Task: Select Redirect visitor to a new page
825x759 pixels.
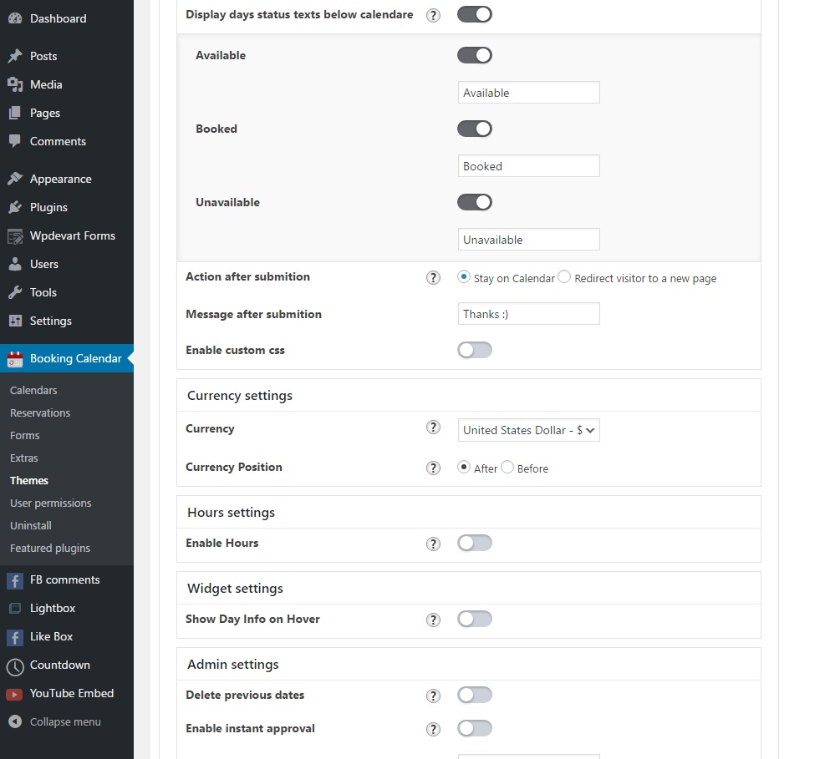Action: tap(564, 277)
